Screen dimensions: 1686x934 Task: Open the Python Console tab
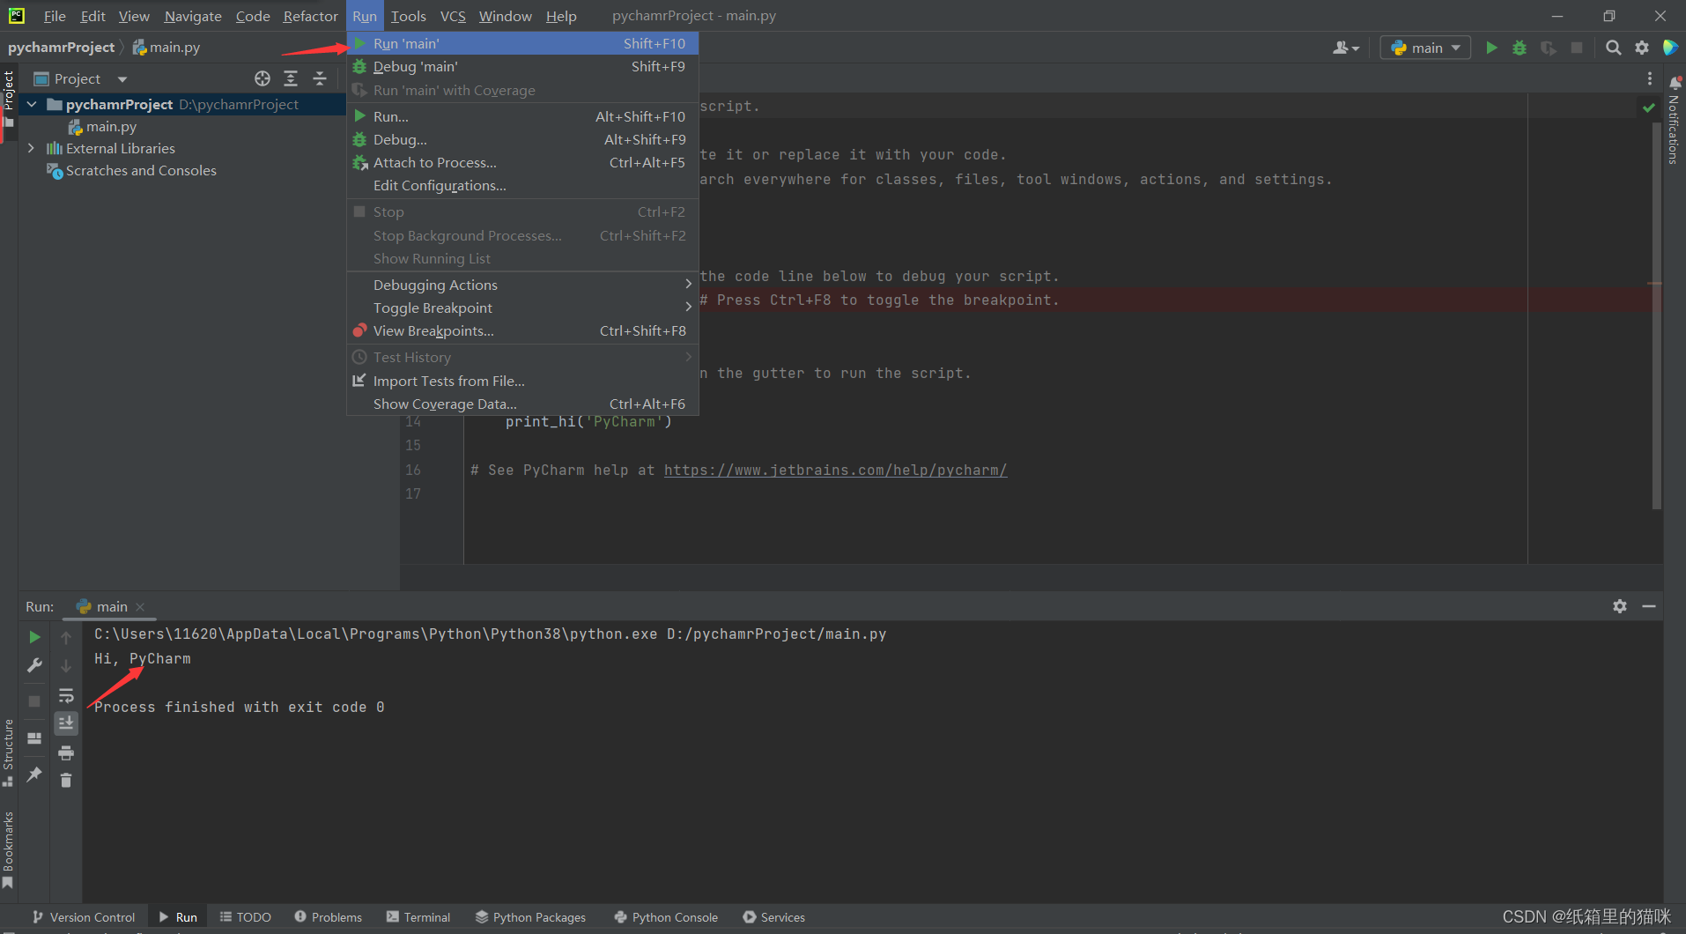[x=666, y=917]
